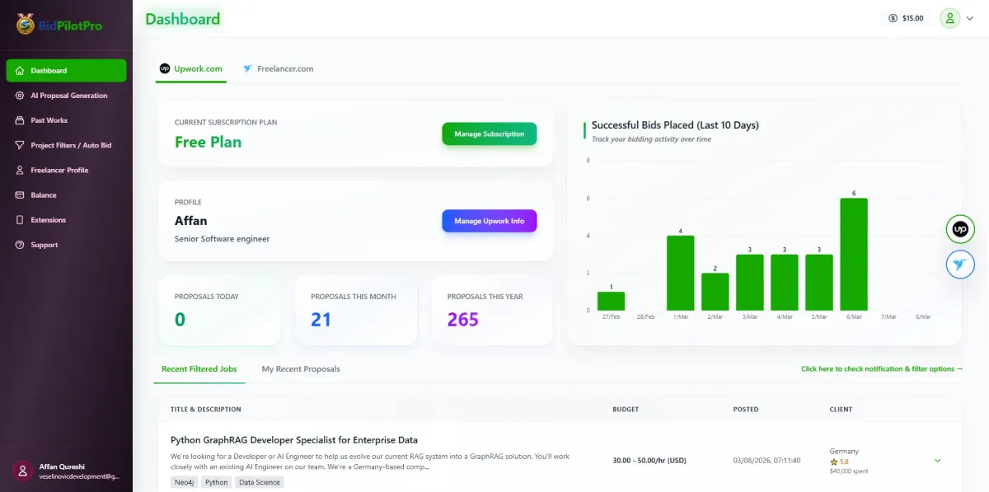Click the Manage Subscription button

pyautogui.click(x=489, y=134)
